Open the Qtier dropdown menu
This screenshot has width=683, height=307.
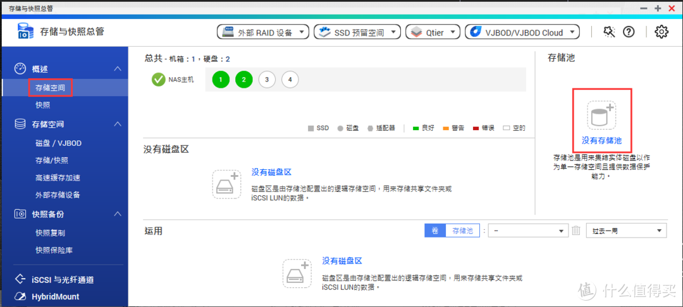pos(433,32)
